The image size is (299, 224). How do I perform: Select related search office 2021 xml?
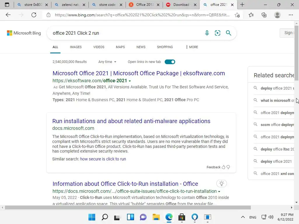tap(277, 174)
